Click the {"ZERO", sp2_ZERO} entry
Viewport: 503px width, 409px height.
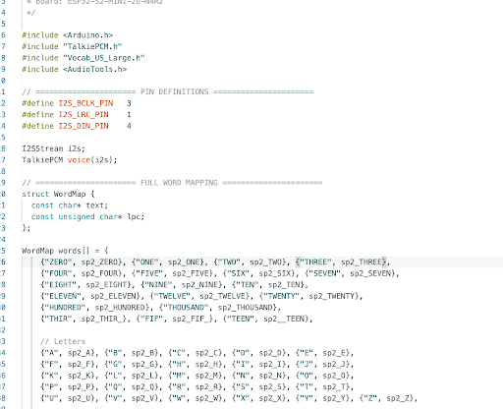82,263
